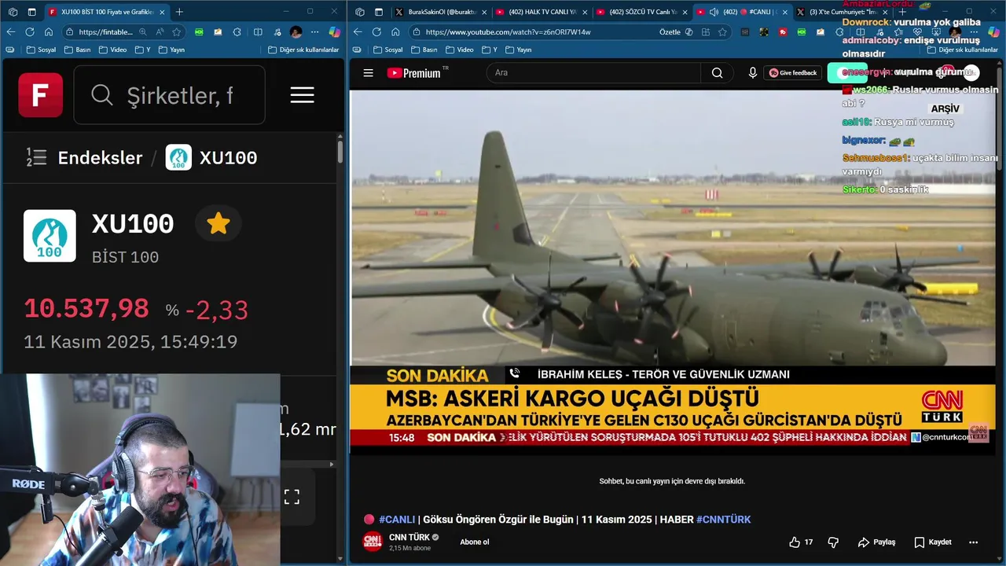Click the Give feedback button
Screen dimensions: 1006x566
click(793, 72)
